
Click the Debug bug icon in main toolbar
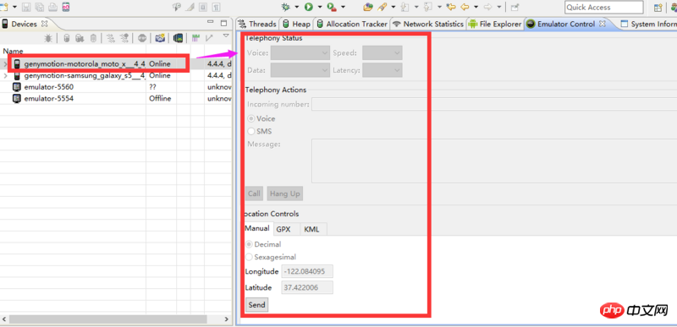(x=285, y=7)
